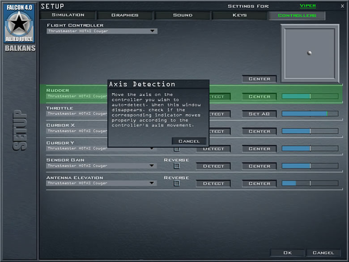Screen dimensions: 349x262
Task: Click the Throttle axis indicator bar
Action: [x=310, y=114]
